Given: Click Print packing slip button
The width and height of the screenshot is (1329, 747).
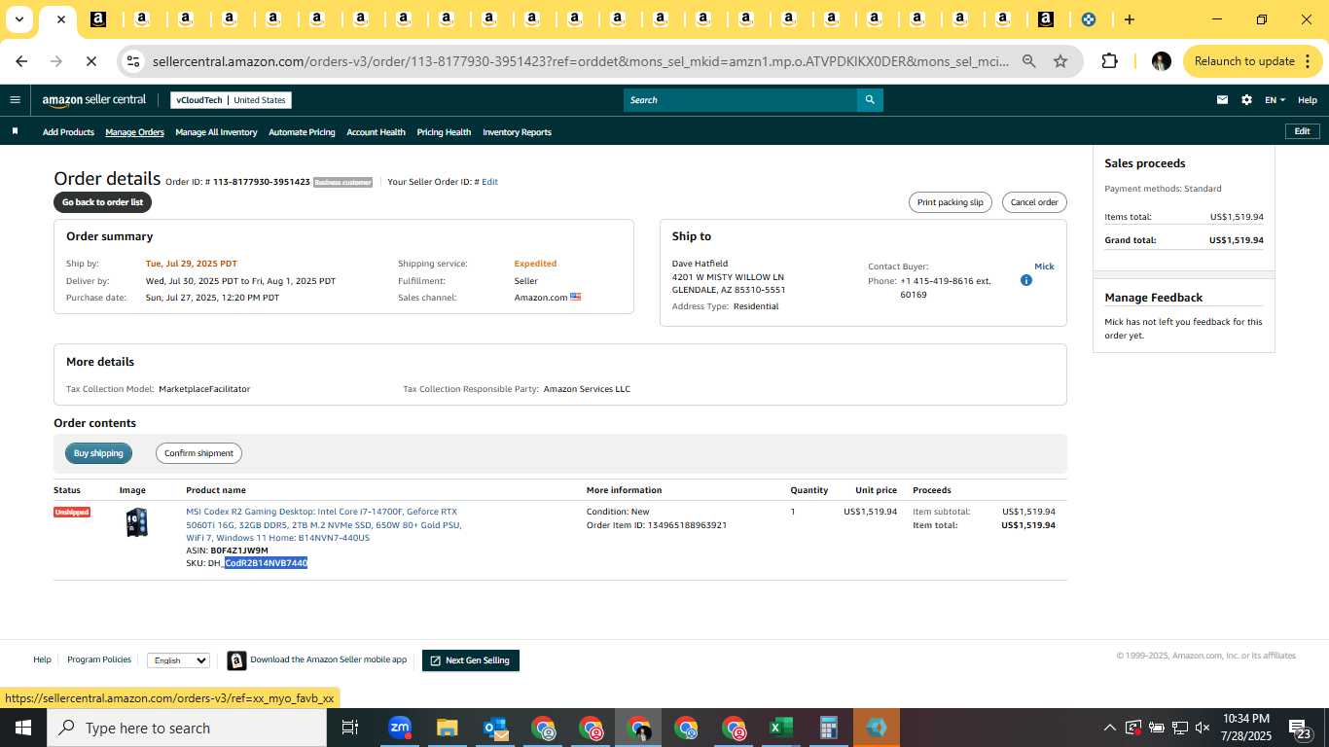Looking at the screenshot, I should point(950,202).
